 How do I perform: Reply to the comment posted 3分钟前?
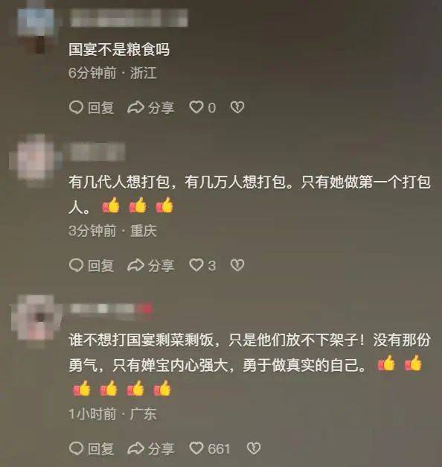pos(92,265)
